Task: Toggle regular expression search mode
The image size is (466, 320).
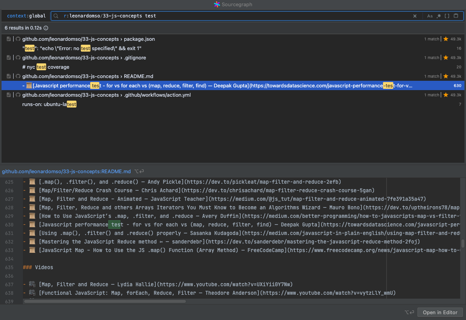Action: click(x=439, y=16)
